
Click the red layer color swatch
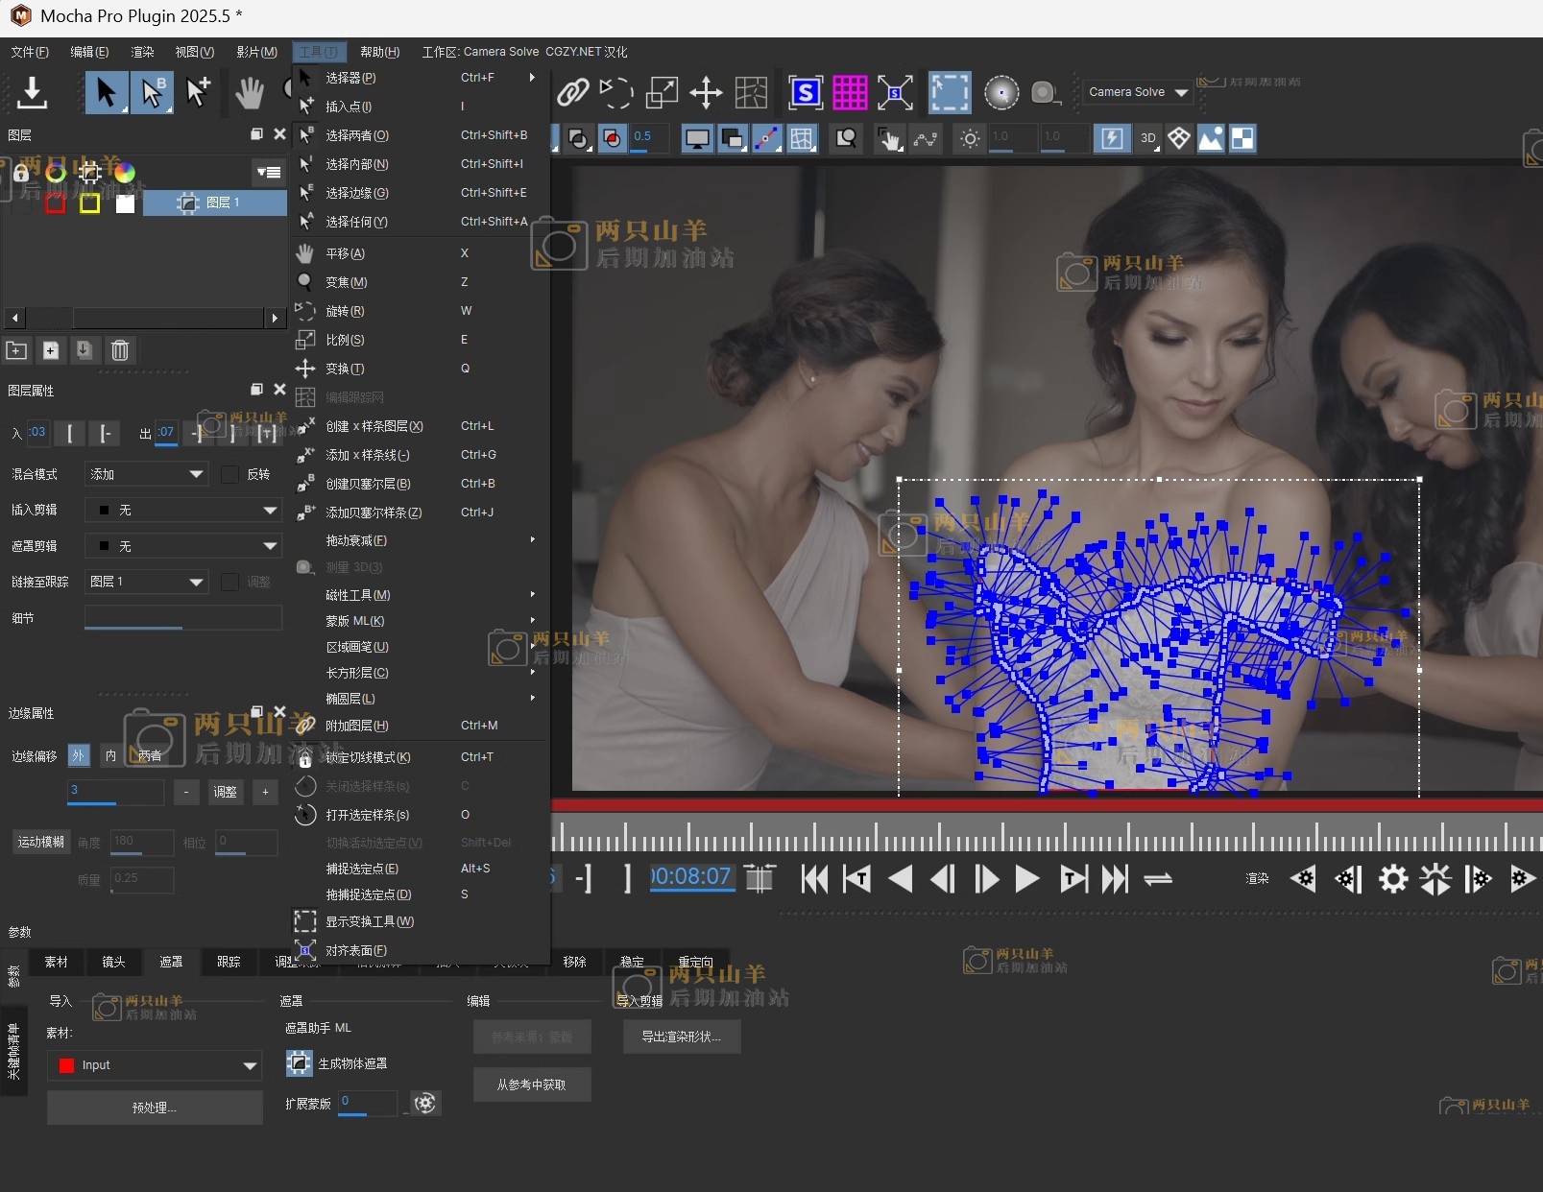click(x=55, y=203)
